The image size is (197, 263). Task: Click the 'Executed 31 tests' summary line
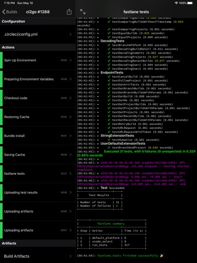136,153
